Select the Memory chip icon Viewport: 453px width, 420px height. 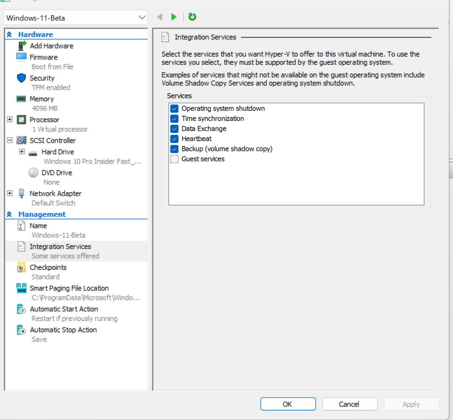pos(21,99)
